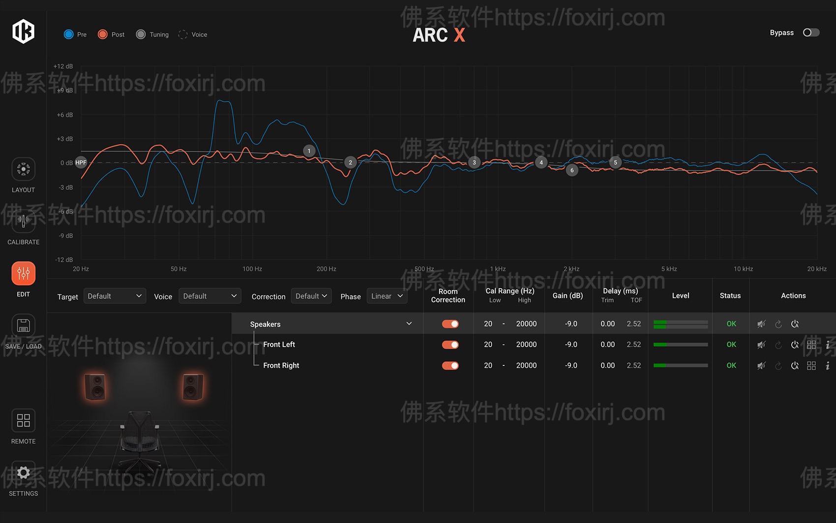
Task: Open the Remote panel
Action: pos(23,421)
